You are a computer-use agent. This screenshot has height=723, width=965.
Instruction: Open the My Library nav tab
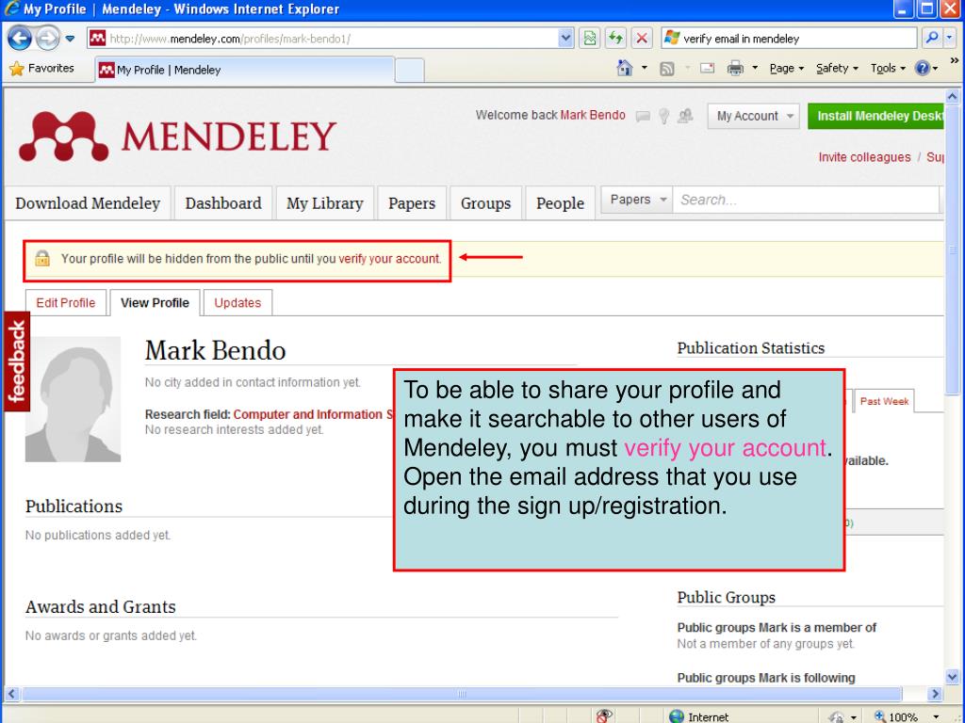point(325,203)
